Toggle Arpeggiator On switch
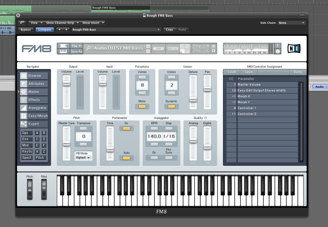Screen dimensions: 328x227 click(x=154, y=158)
